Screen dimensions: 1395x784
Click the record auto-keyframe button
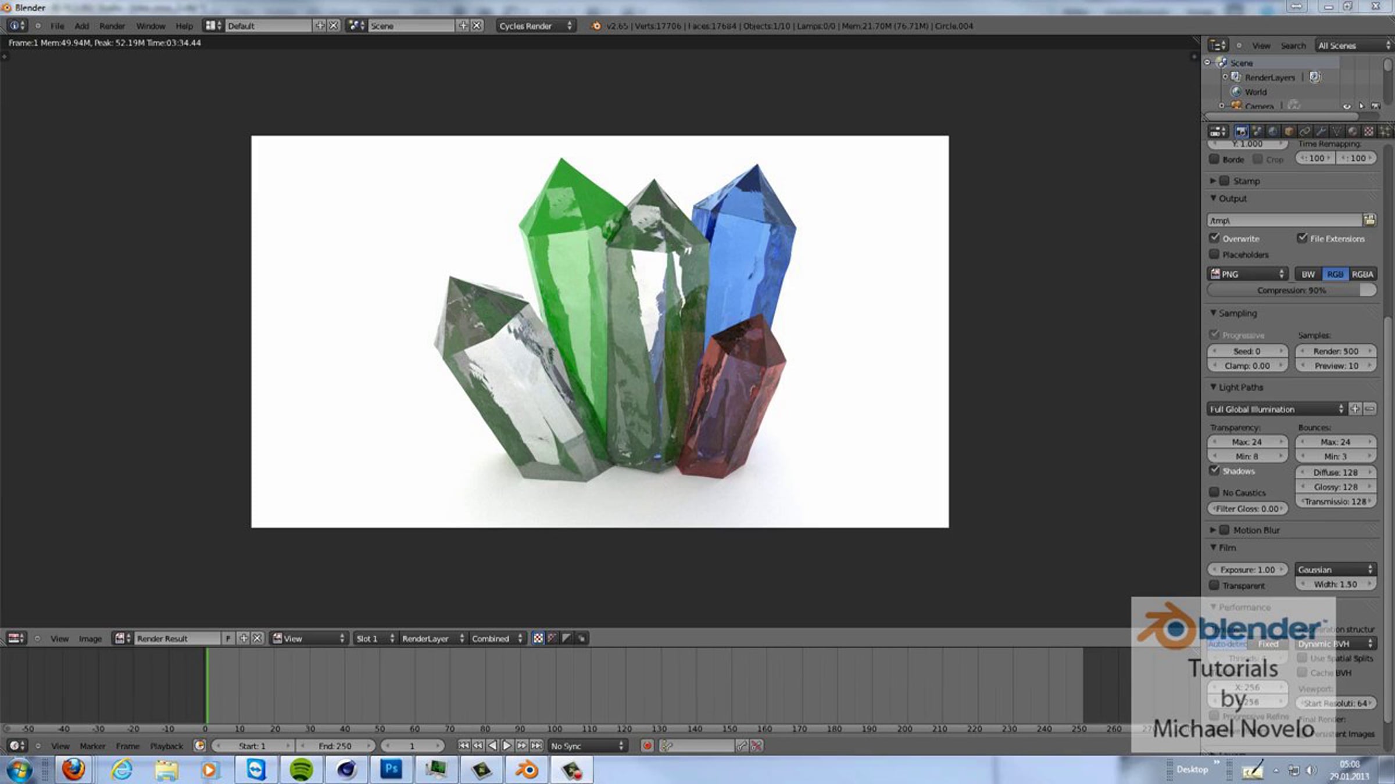tap(647, 746)
